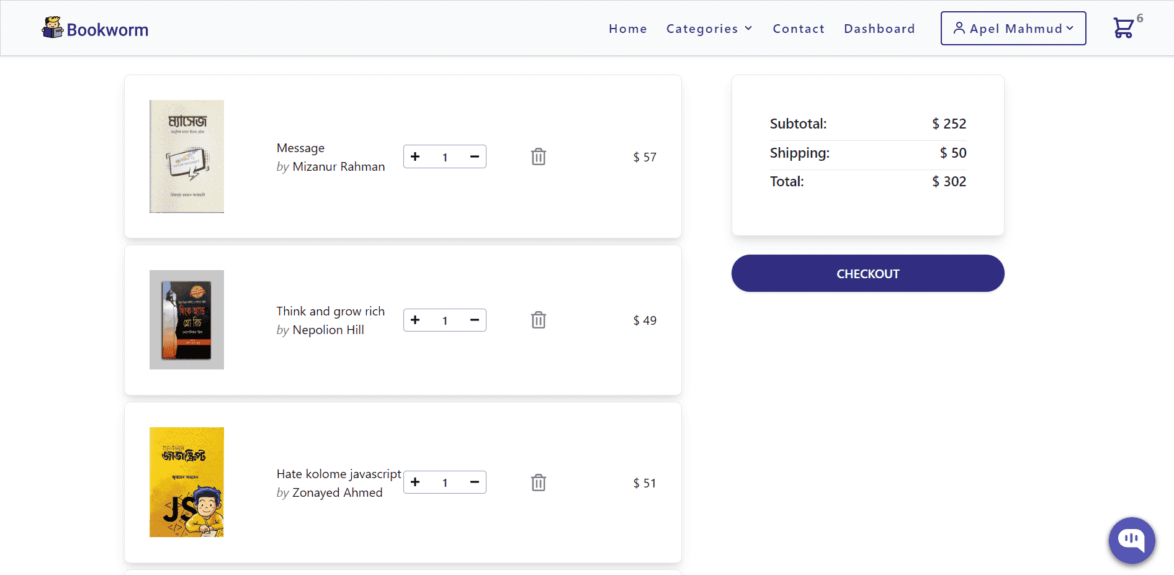Image resolution: width=1174 pixels, height=575 pixels.
Task: Navigate to Dashboard
Action: pos(879,29)
